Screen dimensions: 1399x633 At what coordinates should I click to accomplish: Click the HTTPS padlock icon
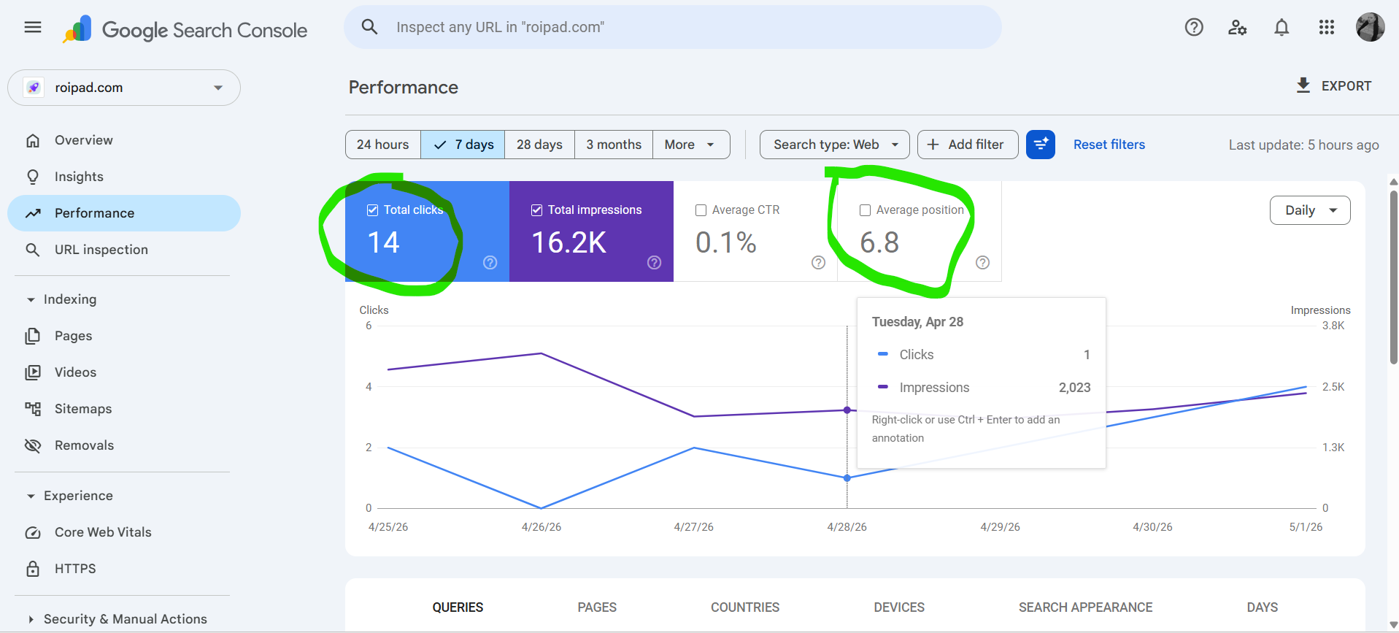point(33,569)
